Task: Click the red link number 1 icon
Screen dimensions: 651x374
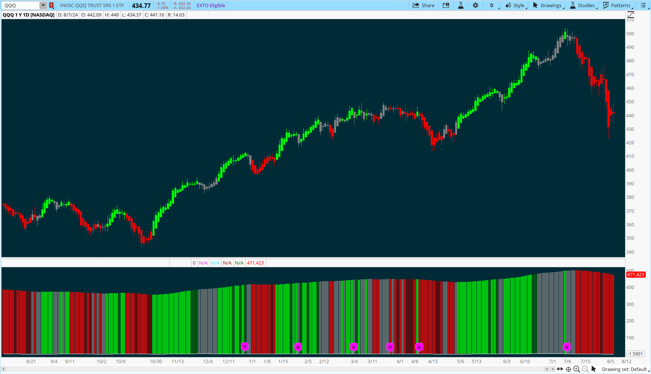Action: point(51,5)
